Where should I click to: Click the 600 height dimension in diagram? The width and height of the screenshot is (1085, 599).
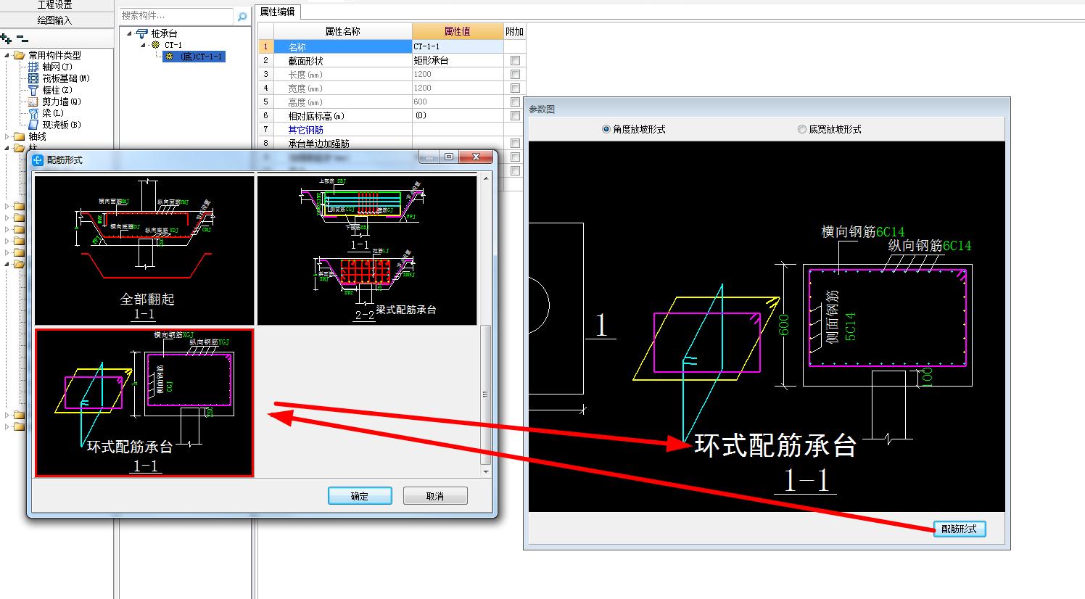click(x=784, y=326)
